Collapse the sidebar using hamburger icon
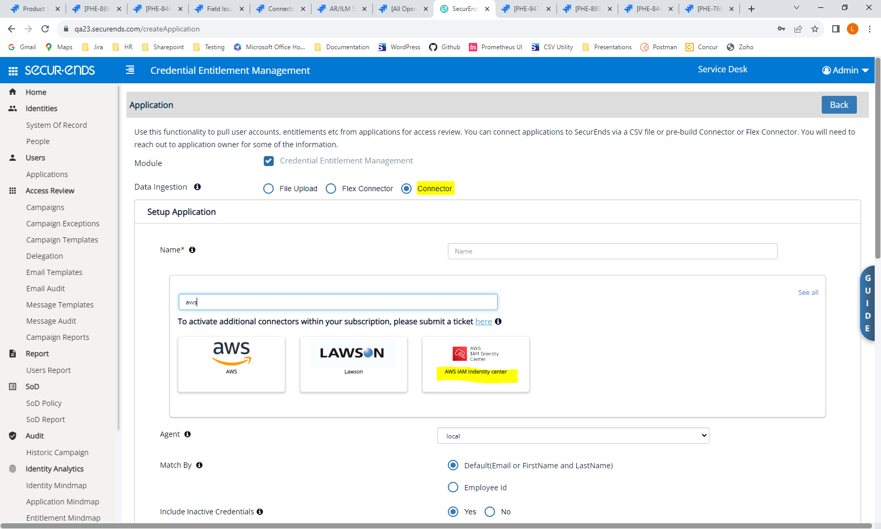881x529 pixels. coord(130,69)
